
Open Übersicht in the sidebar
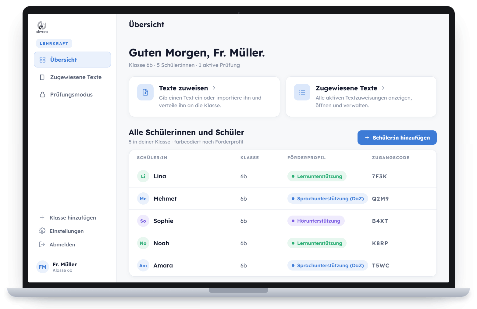click(72, 60)
